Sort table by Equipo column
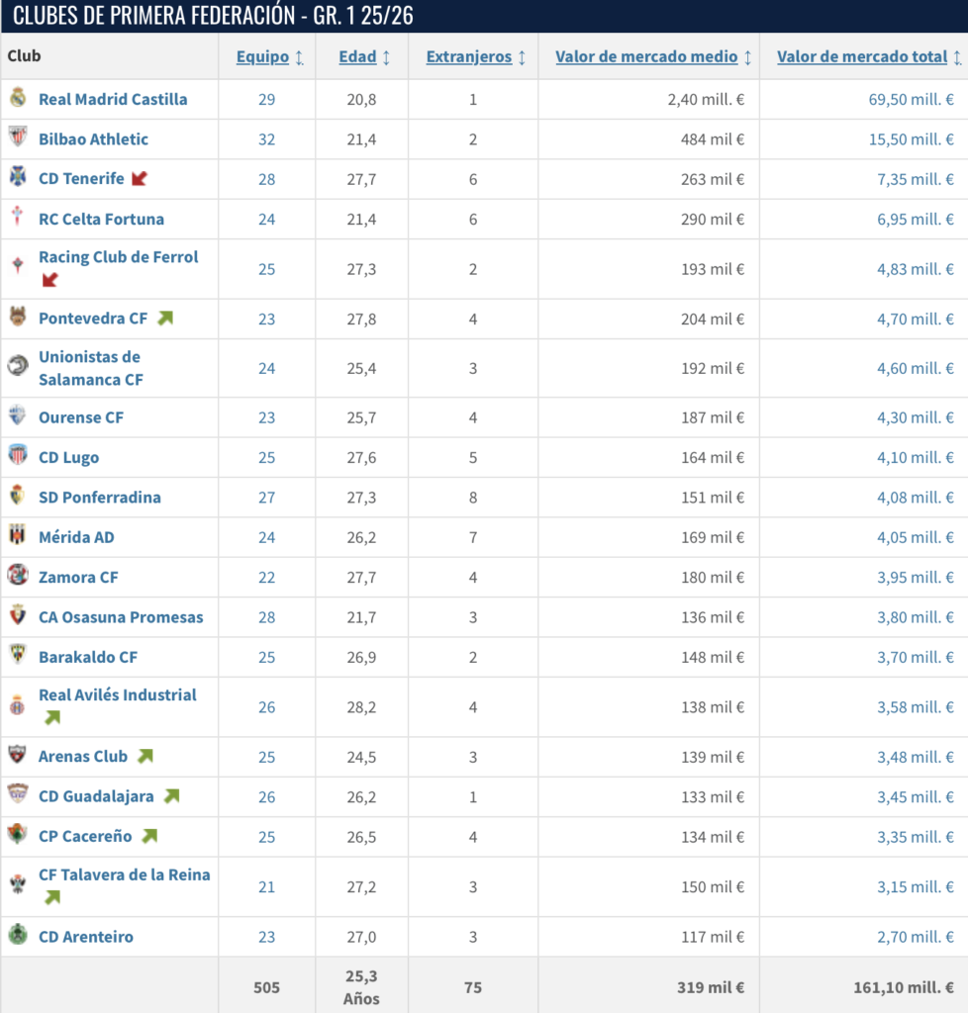Image resolution: width=968 pixels, height=1013 pixels. point(262,56)
